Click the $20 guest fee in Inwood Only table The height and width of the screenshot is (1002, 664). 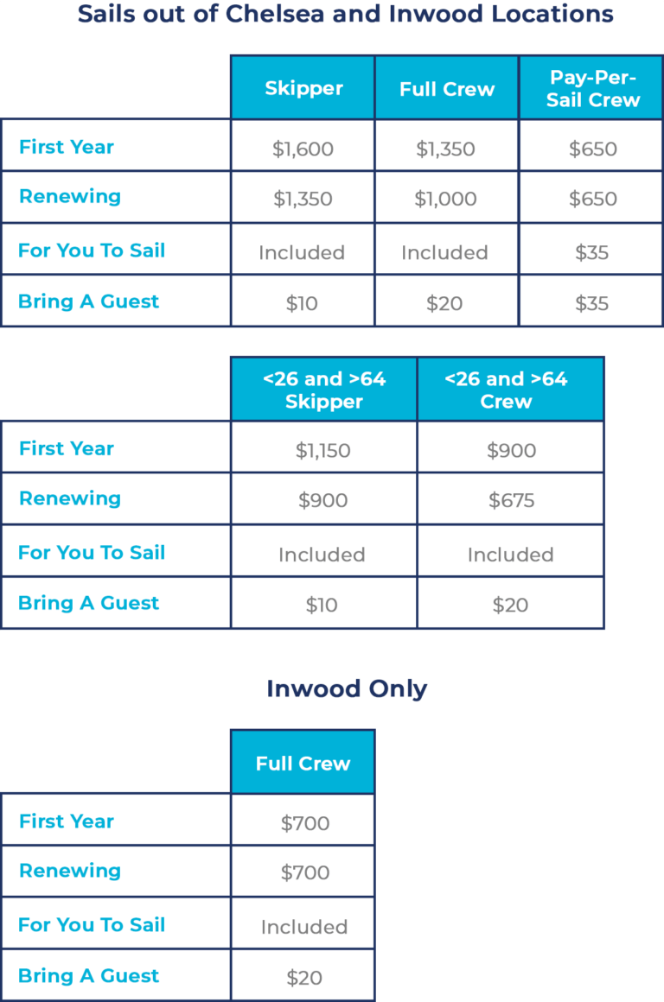coord(304,977)
